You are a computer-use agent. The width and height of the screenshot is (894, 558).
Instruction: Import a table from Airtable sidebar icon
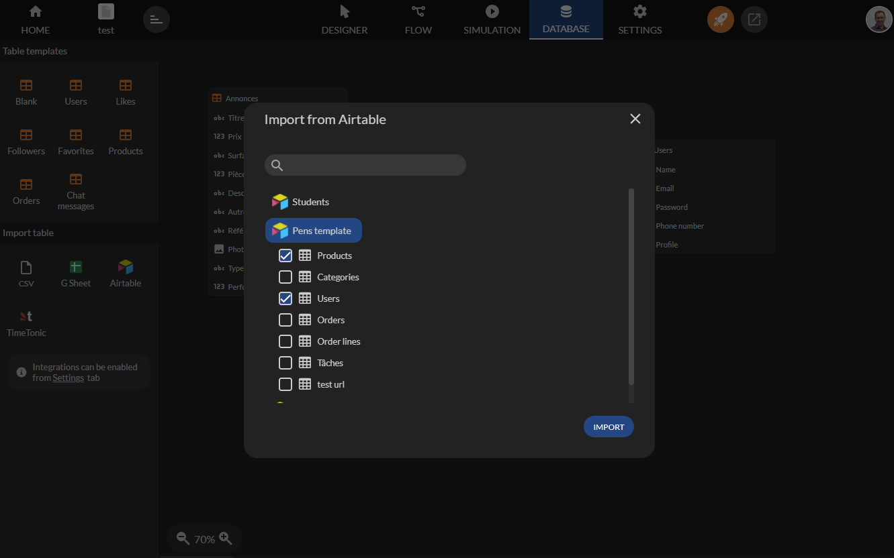(126, 267)
